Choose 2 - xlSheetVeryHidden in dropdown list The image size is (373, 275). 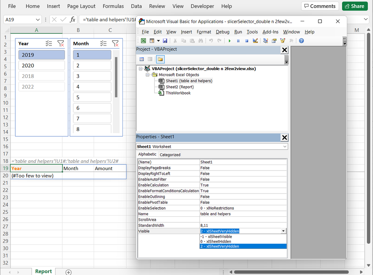[243, 247]
